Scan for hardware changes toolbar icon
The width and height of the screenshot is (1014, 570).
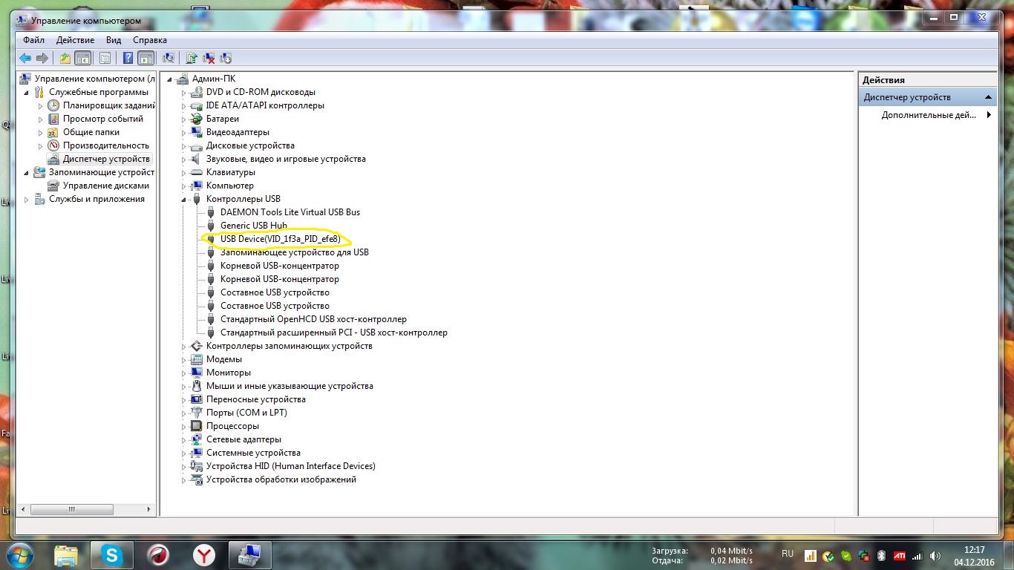tap(169, 58)
